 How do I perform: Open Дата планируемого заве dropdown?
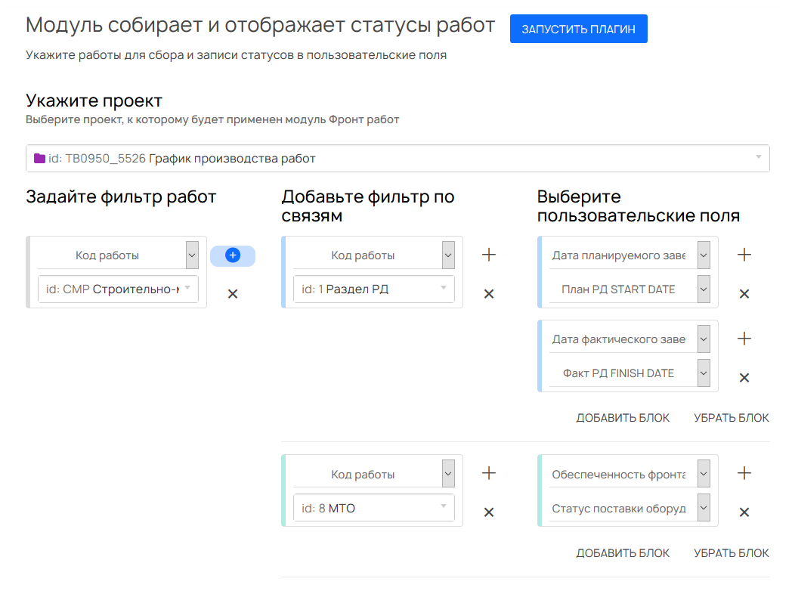click(x=704, y=255)
